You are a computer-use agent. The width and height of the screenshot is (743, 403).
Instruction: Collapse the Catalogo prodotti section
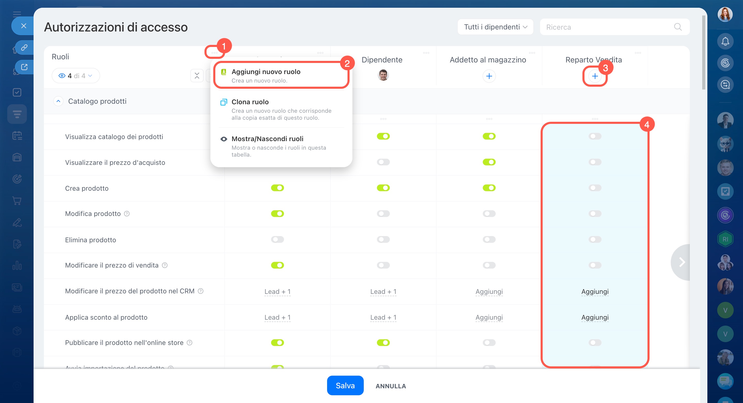(x=58, y=101)
